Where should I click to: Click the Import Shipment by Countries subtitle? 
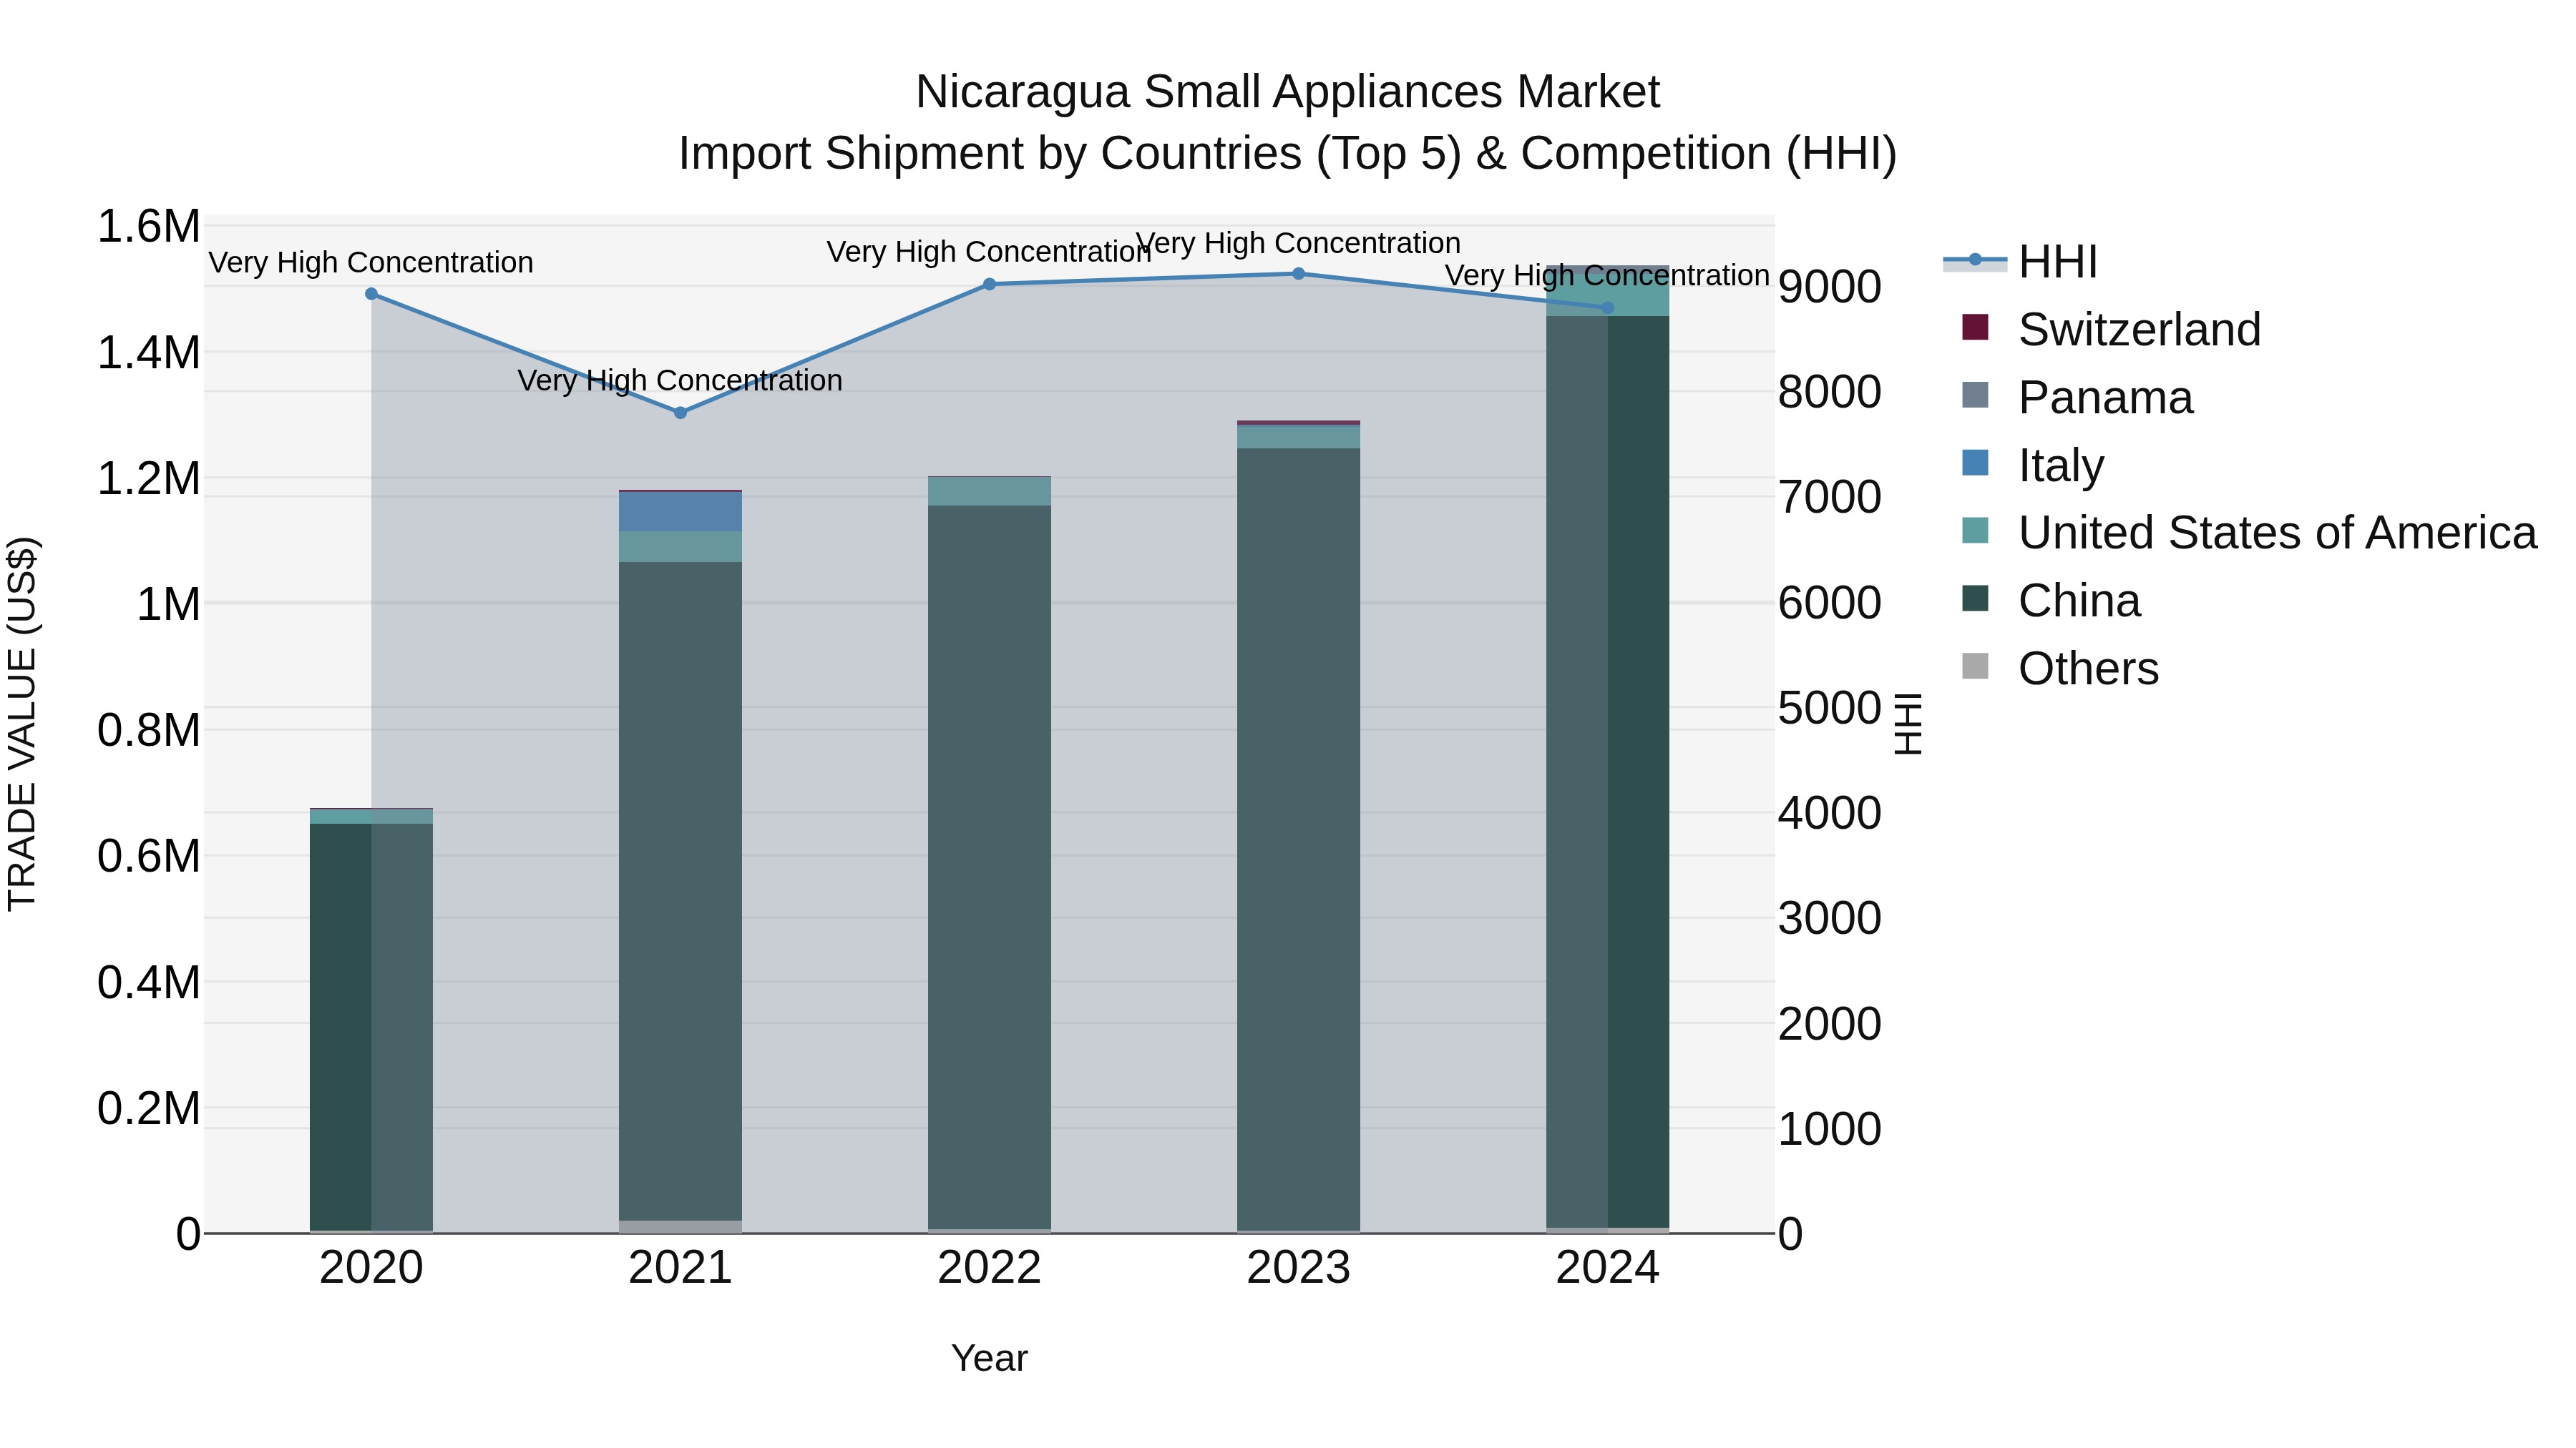click(x=1287, y=154)
